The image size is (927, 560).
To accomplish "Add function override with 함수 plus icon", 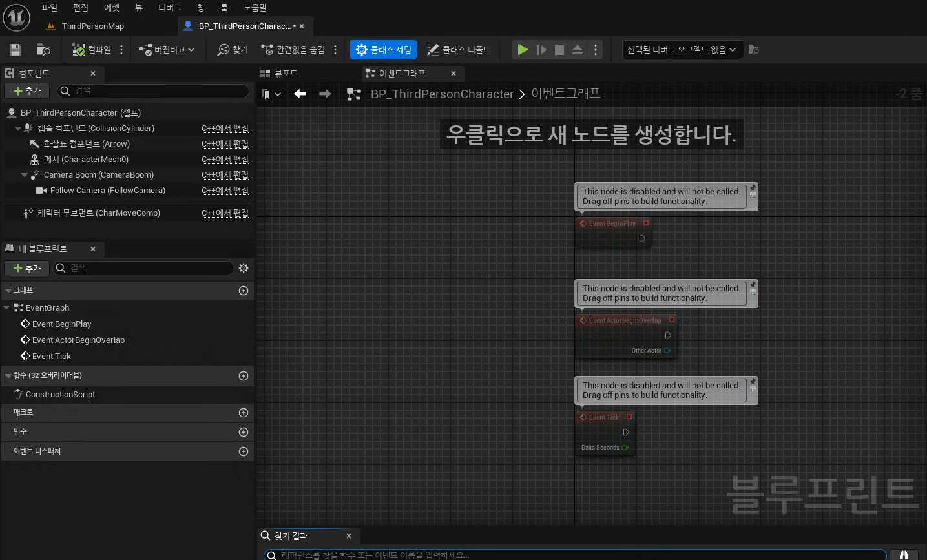I will coord(244,376).
